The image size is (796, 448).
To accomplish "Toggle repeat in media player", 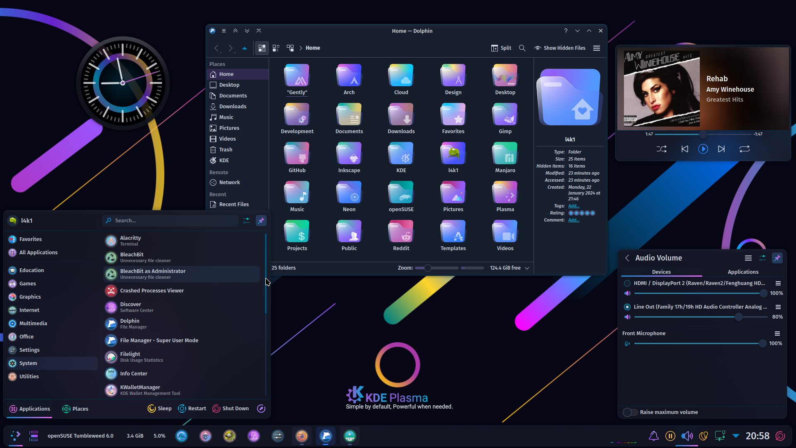I will pos(745,149).
